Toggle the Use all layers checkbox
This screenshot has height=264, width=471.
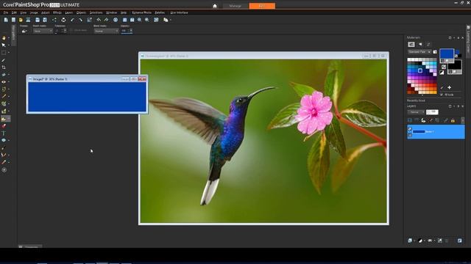(x=71, y=30)
